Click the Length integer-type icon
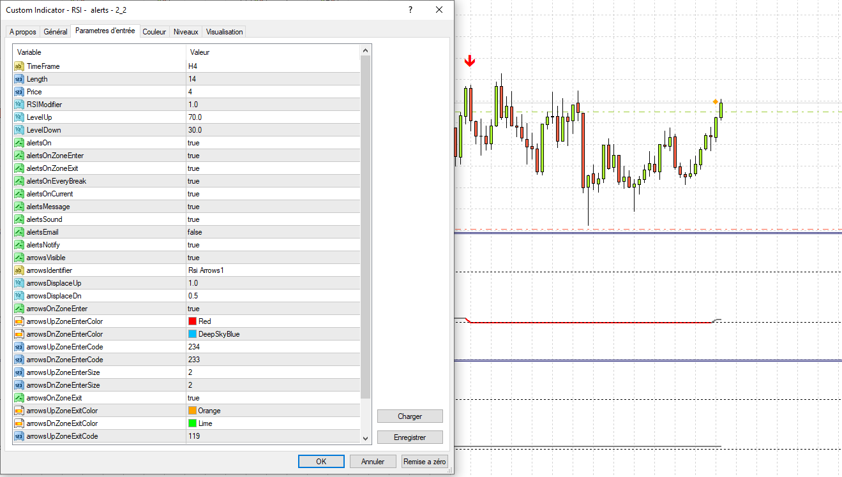This screenshot has width=842, height=477. click(19, 79)
